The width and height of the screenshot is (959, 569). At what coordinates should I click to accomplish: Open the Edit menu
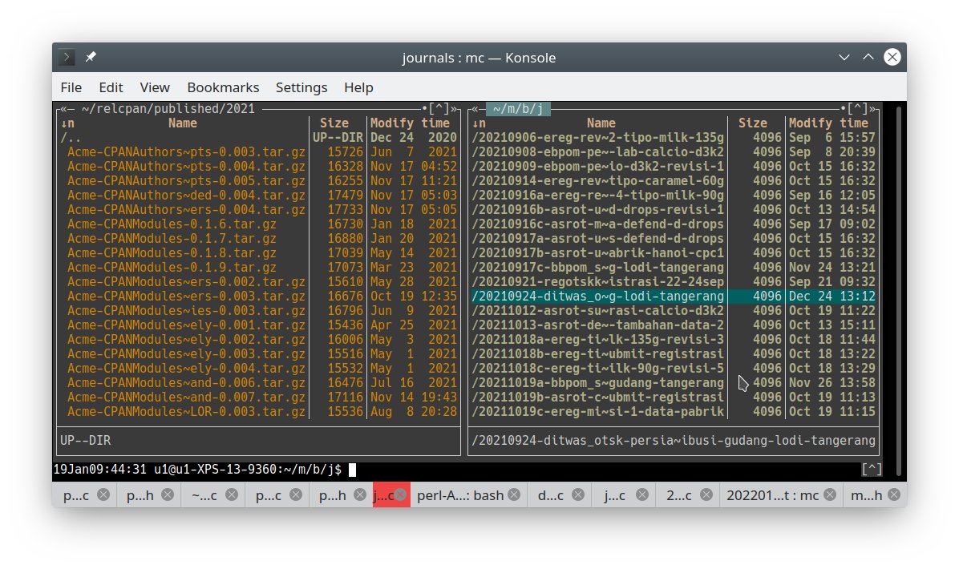tap(111, 87)
